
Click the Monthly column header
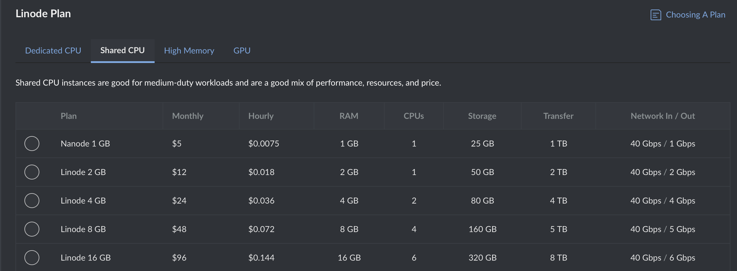pyautogui.click(x=188, y=116)
